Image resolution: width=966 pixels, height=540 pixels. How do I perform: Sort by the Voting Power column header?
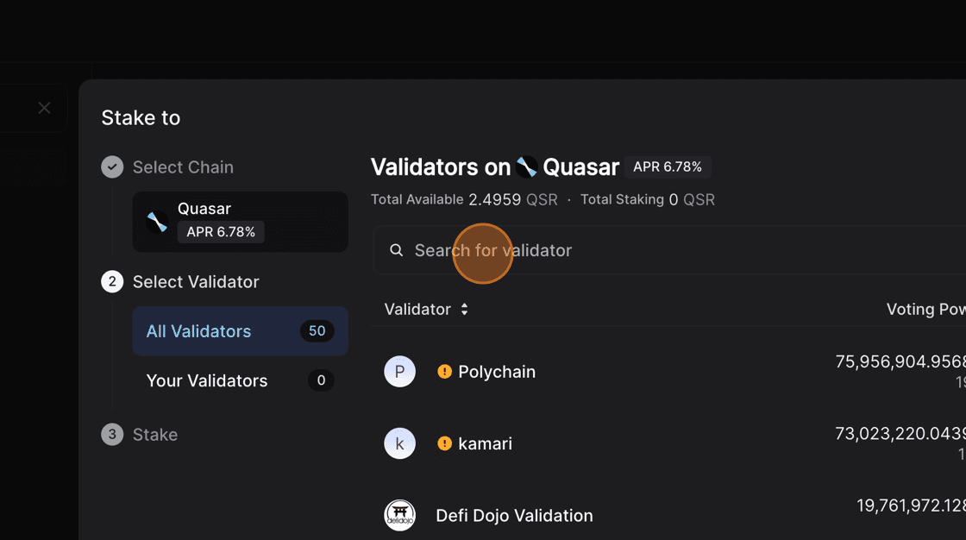coord(925,309)
